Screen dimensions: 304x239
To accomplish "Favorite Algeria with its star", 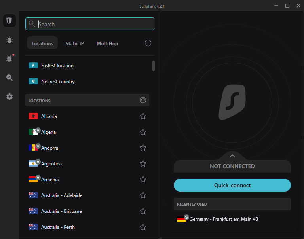I will pyautogui.click(x=143, y=132).
